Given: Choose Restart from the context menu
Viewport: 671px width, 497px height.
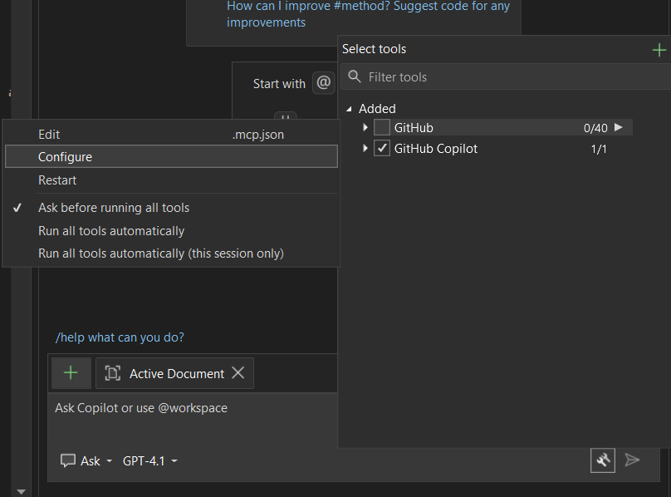Looking at the screenshot, I should (57, 180).
